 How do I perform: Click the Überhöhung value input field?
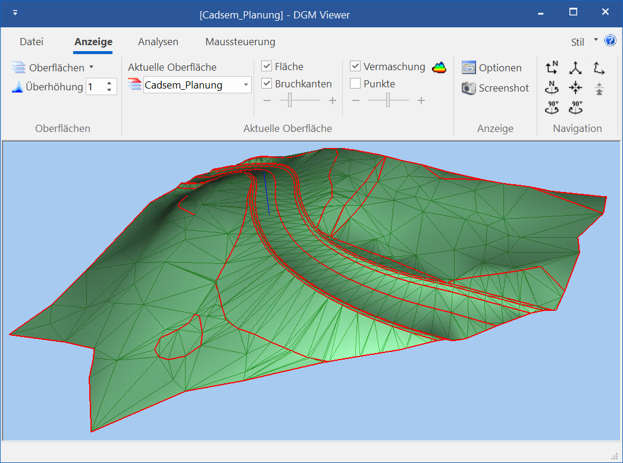(x=95, y=87)
